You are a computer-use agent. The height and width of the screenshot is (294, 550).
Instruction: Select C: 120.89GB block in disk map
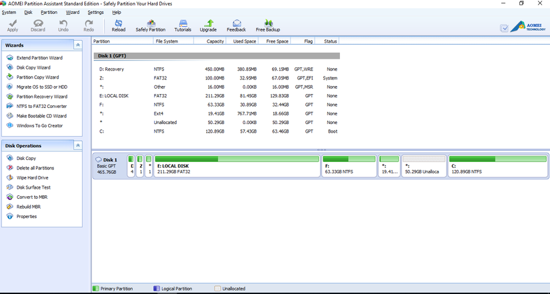point(498,166)
